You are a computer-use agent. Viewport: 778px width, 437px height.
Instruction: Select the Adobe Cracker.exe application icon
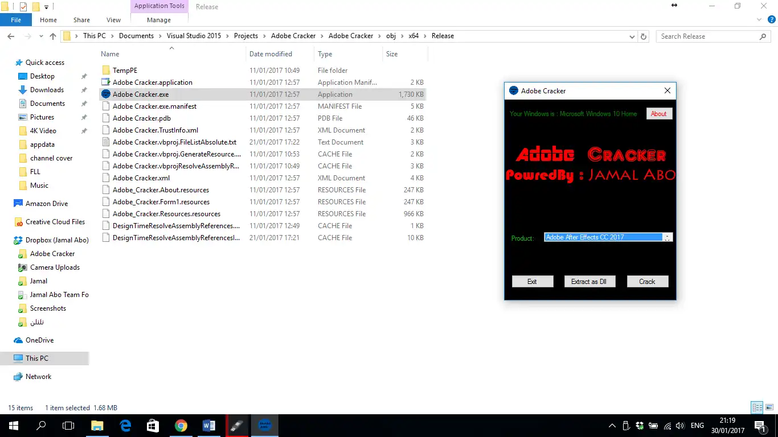106,94
